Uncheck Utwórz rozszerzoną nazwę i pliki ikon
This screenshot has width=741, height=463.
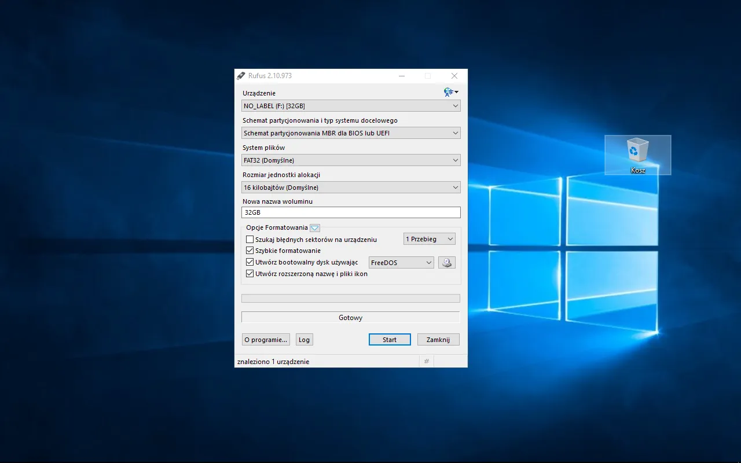point(250,273)
